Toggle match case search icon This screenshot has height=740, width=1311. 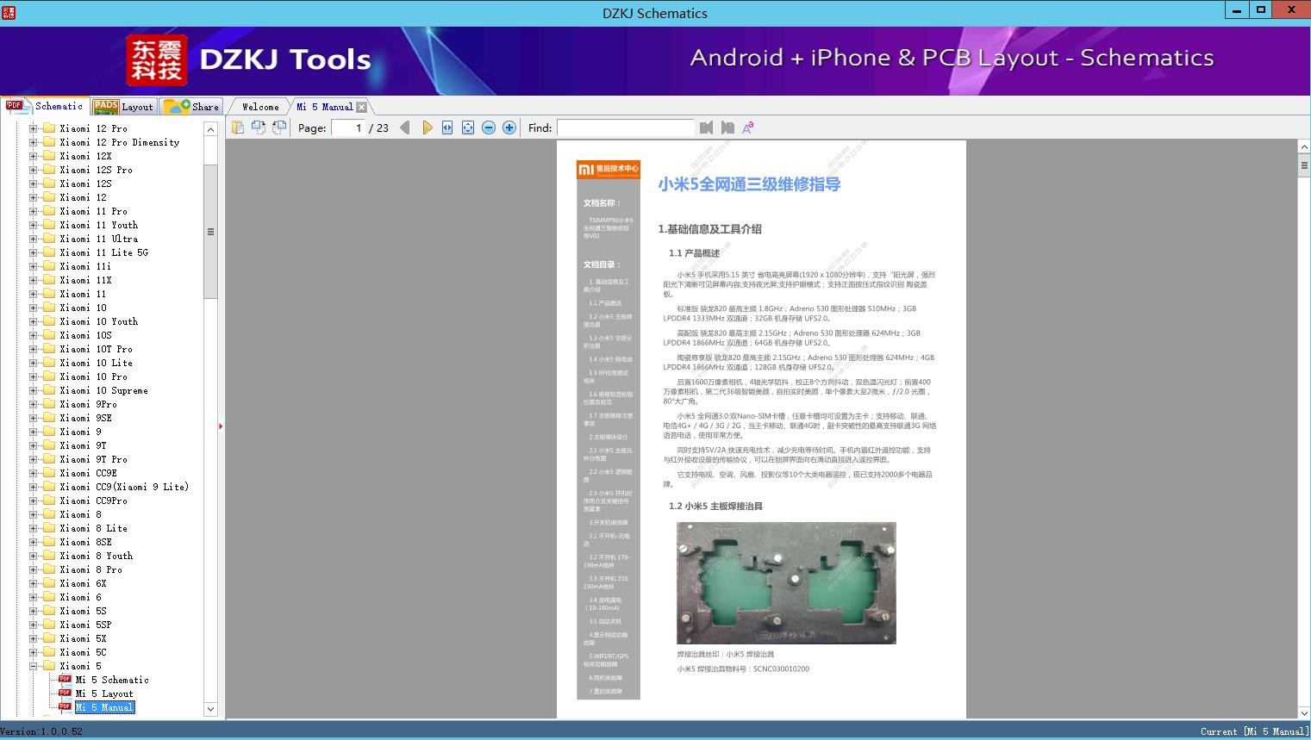tap(748, 127)
